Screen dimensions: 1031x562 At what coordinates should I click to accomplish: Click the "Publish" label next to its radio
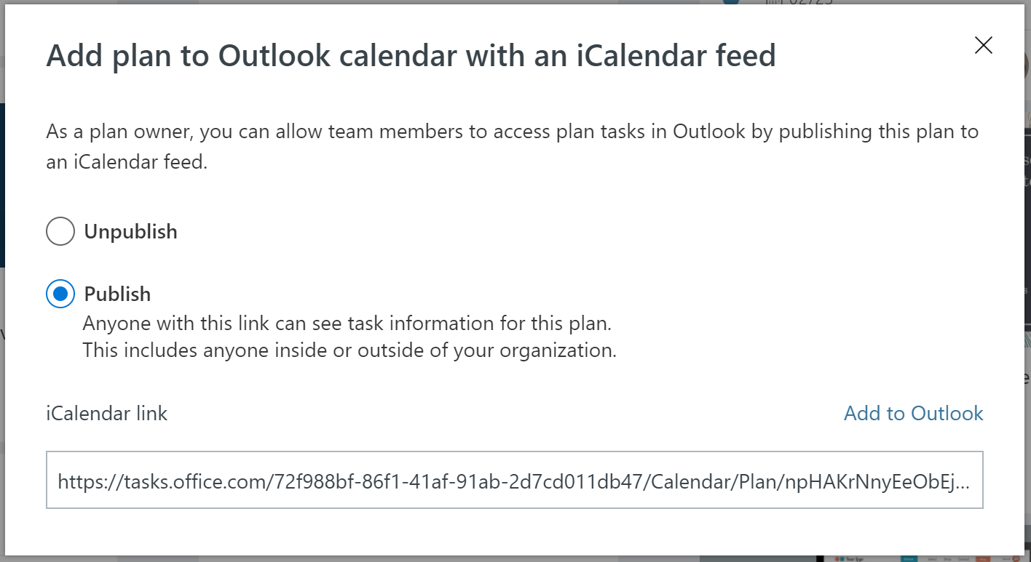119,294
